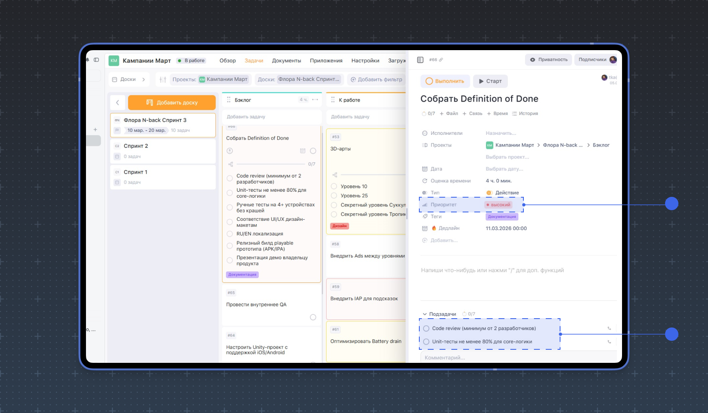The height and width of the screenshot is (413, 708).
Task: Click the Старт timer button
Action: [490, 81]
